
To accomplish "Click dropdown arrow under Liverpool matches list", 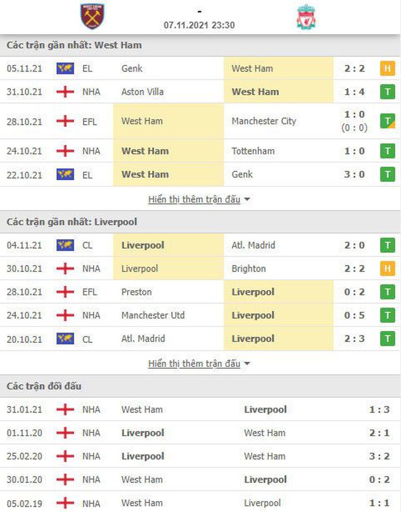I will tap(247, 364).
